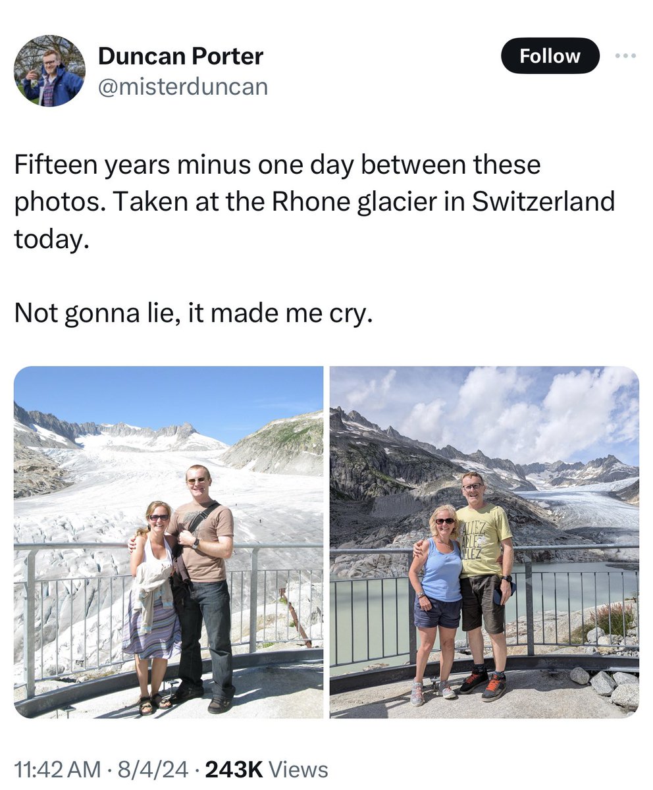Screen dimensions: 653x790
Task: Open the @misterduncan handle link
Action: click(x=183, y=86)
